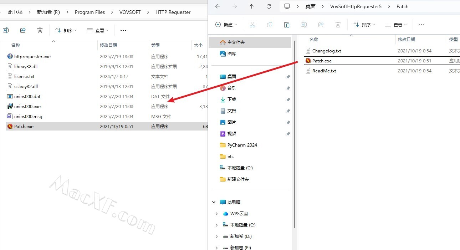This screenshot has width=460, height=250.
Task: Refresh the right Explorer window
Action: [269, 6]
